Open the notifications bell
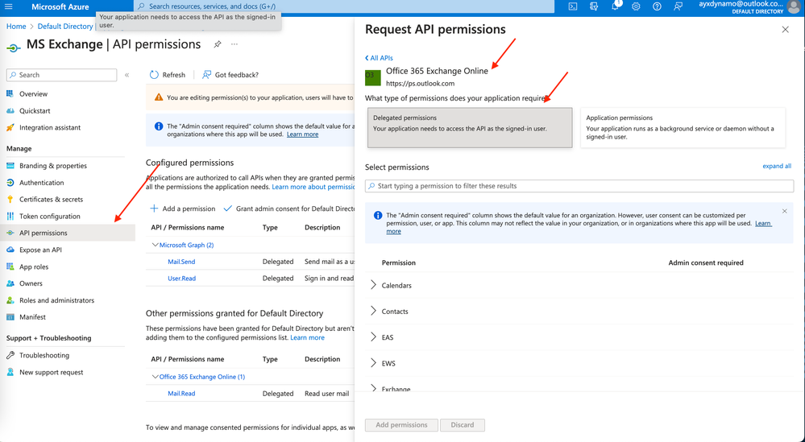 point(615,6)
